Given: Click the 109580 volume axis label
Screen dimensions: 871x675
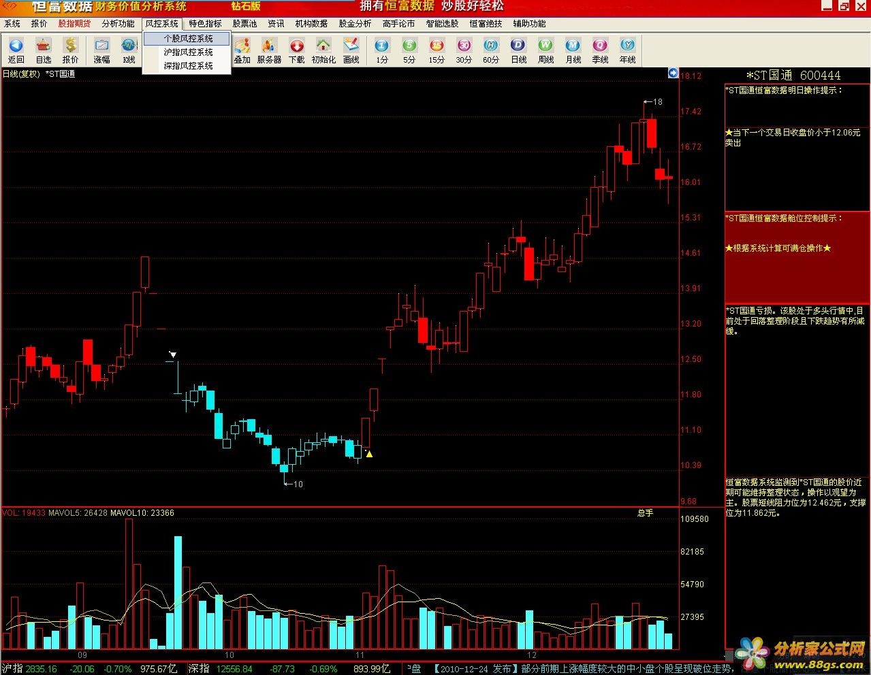Looking at the screenshot, I should [695, 519].
